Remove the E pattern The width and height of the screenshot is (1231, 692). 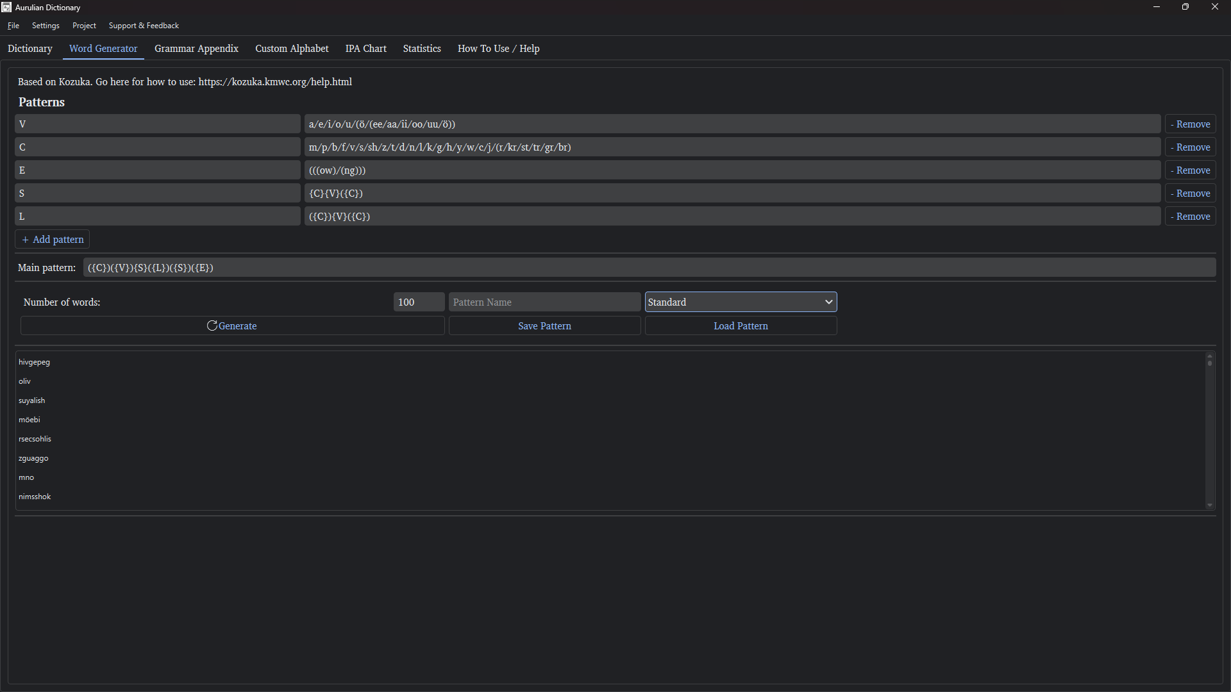click(x=1191, y=170)
